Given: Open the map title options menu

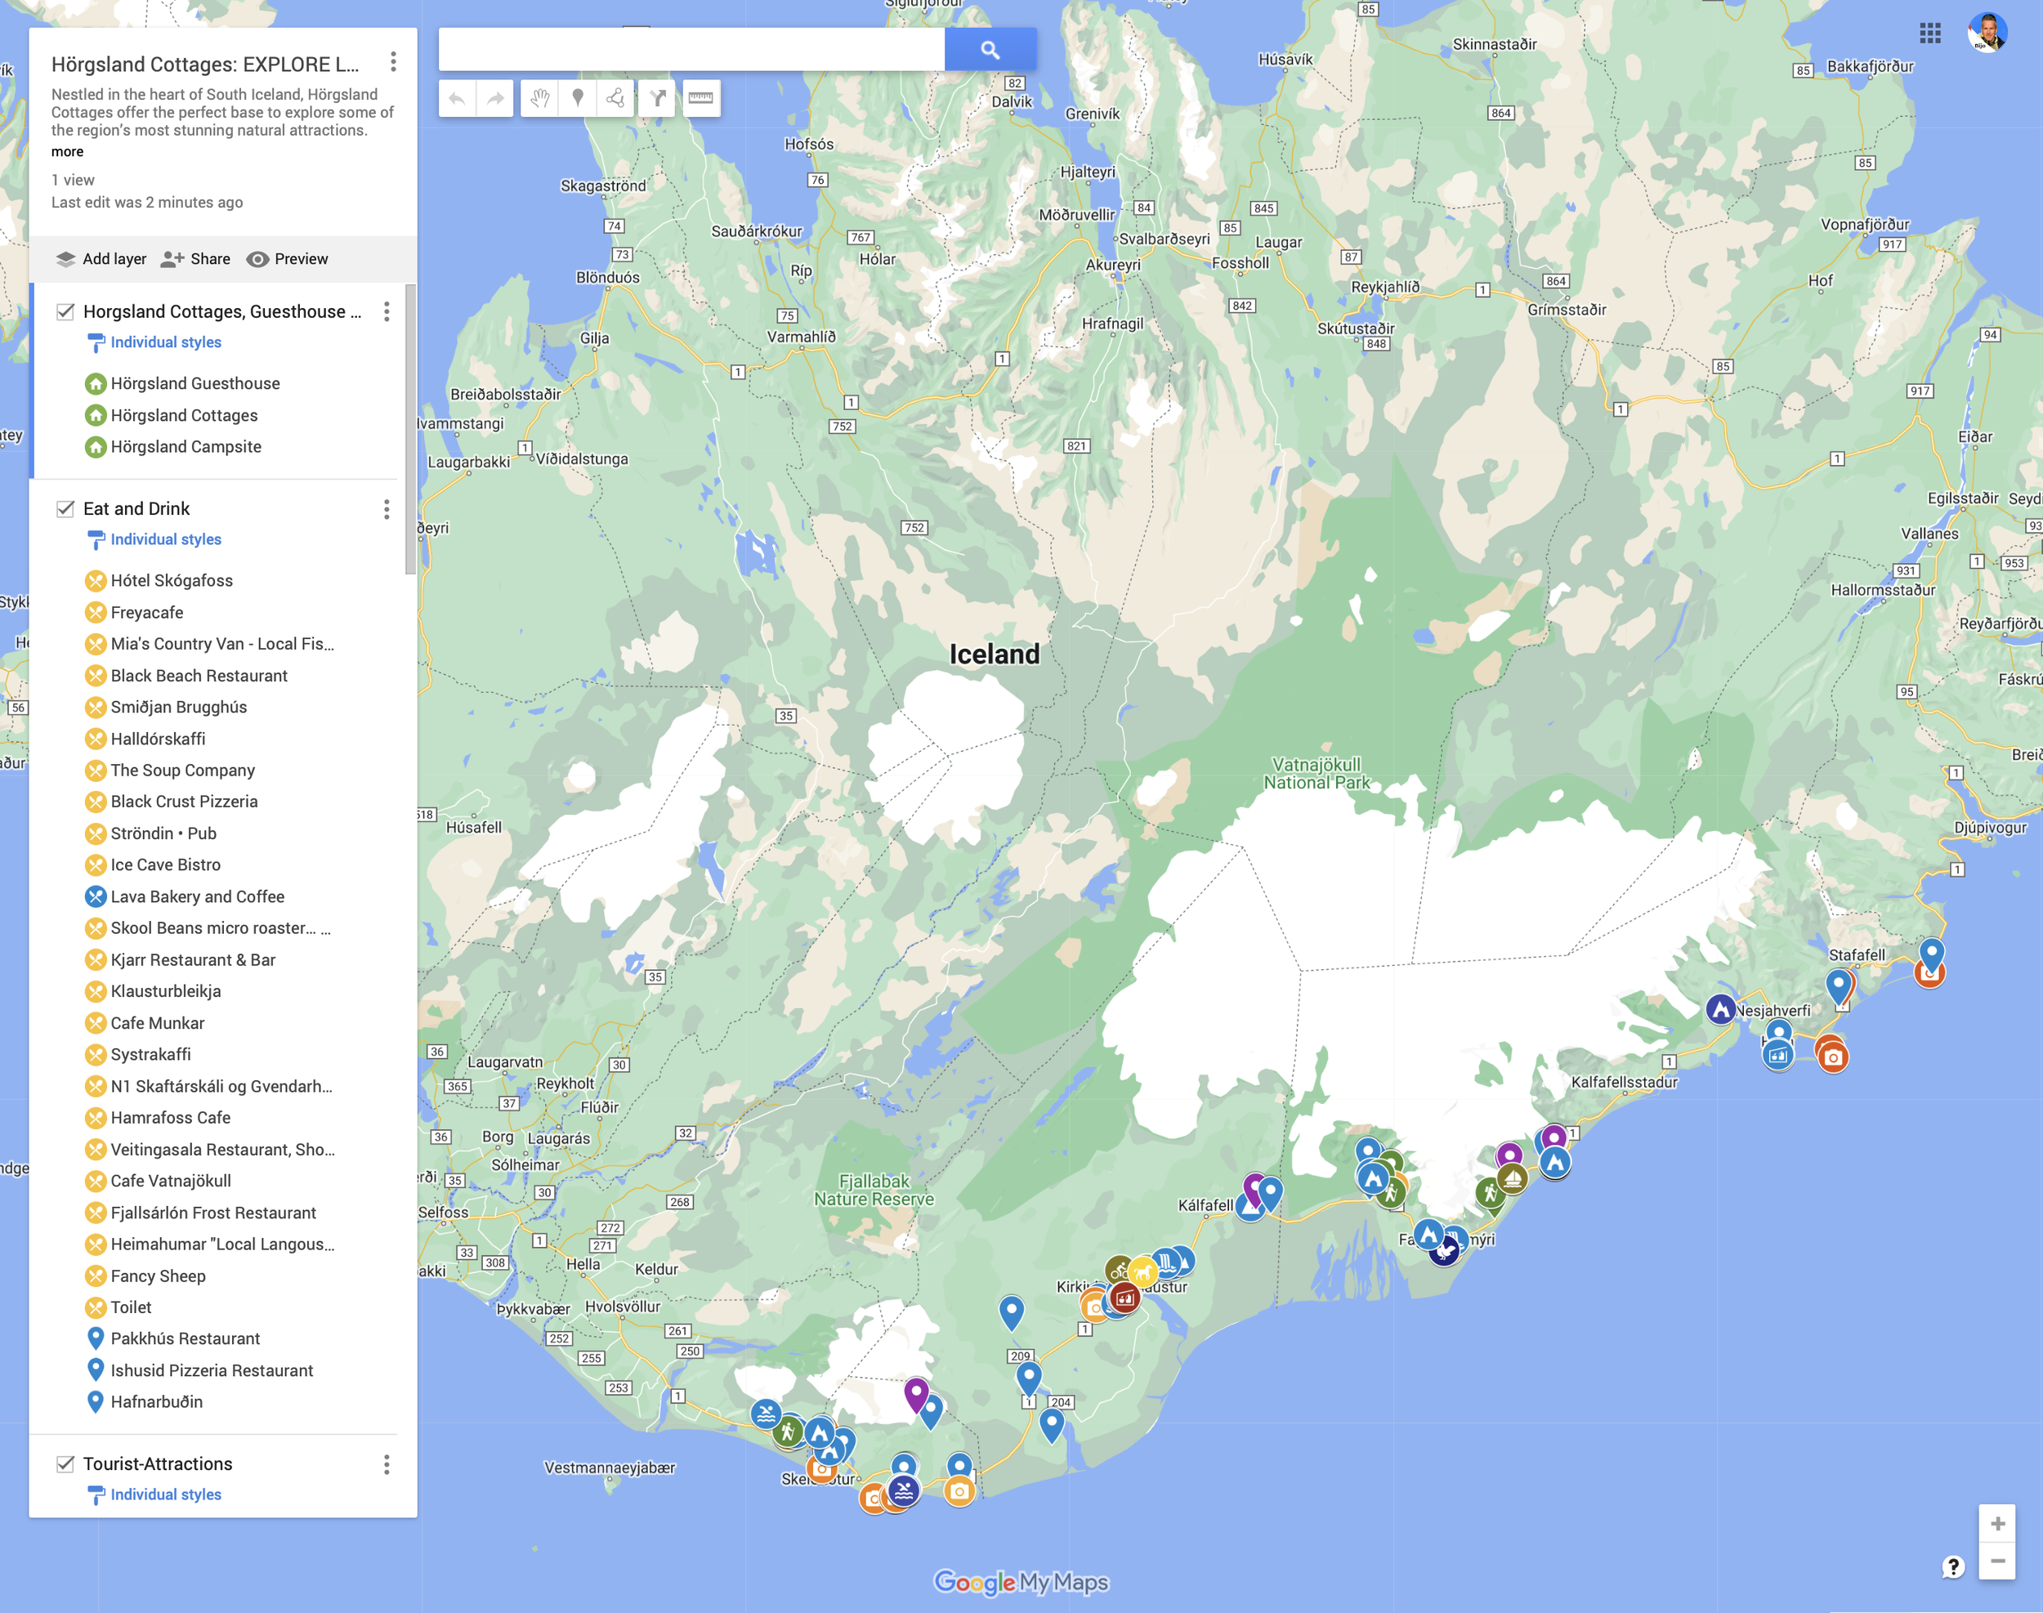Looking at the screenshot, I should pyautogui.click(x=393, y=62).
